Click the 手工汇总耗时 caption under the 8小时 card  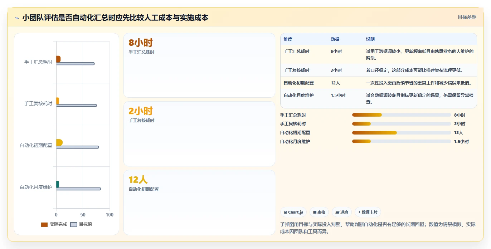[141, 52]
